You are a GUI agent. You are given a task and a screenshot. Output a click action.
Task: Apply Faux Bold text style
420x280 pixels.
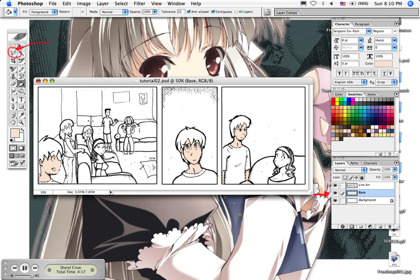(339, 74)
